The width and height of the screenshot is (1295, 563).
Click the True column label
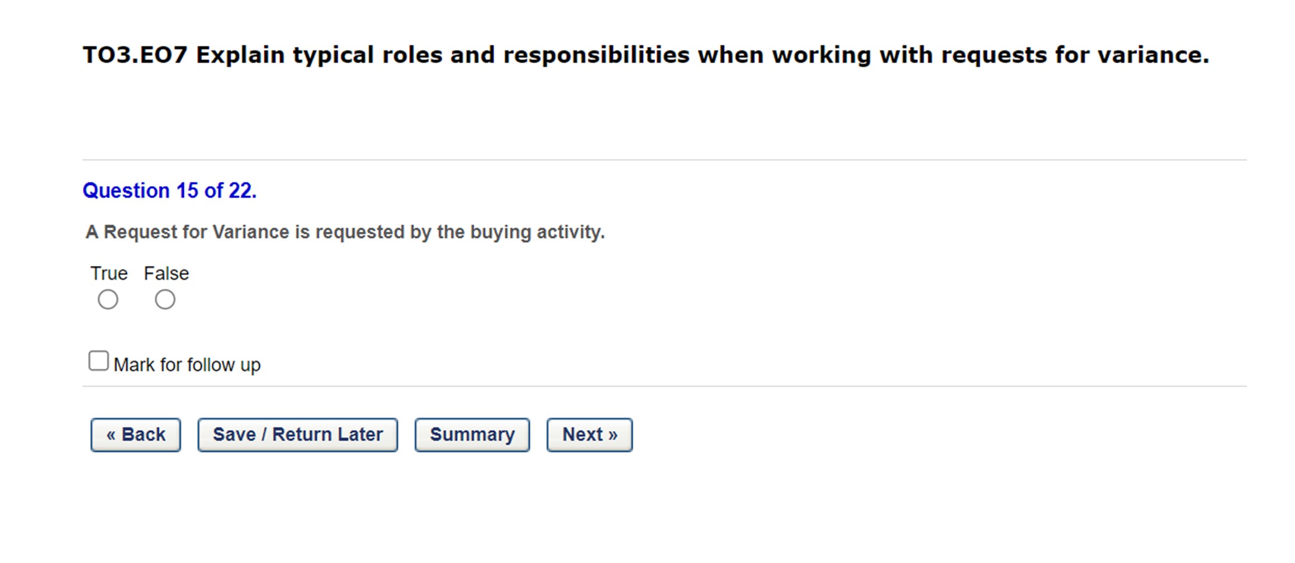(110, 273)
